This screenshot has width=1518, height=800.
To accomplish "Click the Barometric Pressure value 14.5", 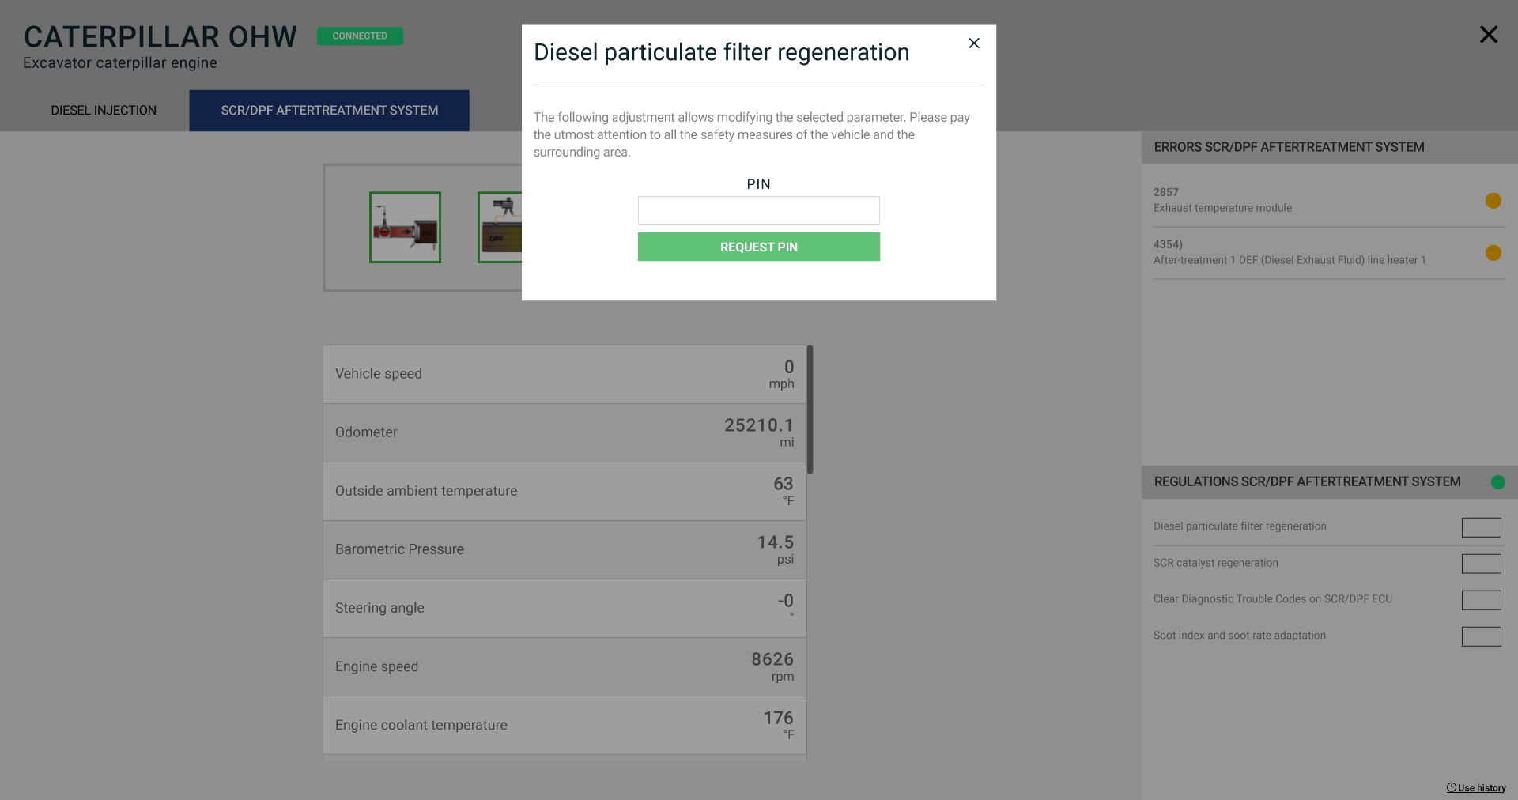I will click(776, 542).
